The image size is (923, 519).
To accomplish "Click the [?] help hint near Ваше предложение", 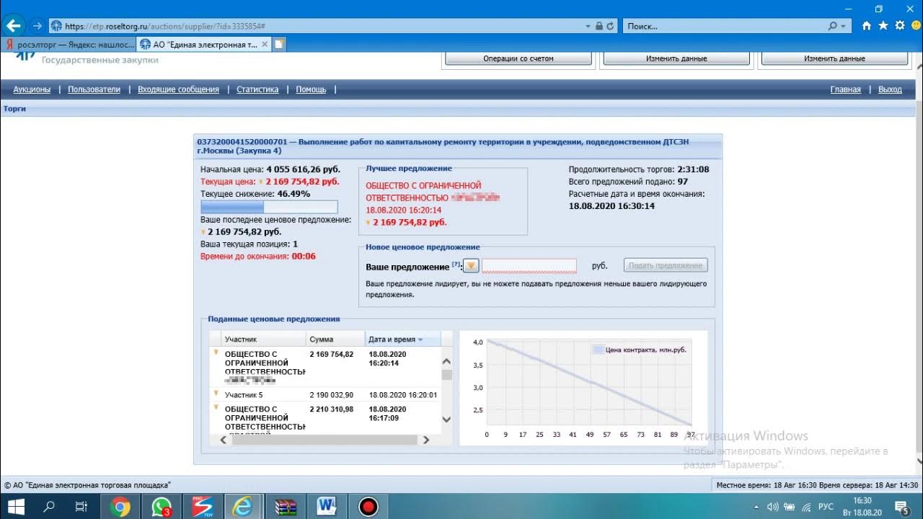I will point(456,265).
